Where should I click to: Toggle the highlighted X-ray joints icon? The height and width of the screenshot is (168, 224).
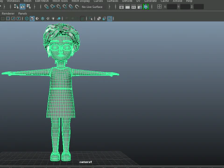[110, 19]
